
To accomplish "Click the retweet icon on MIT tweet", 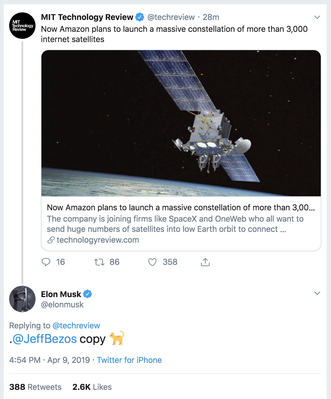I will point(99,262).
